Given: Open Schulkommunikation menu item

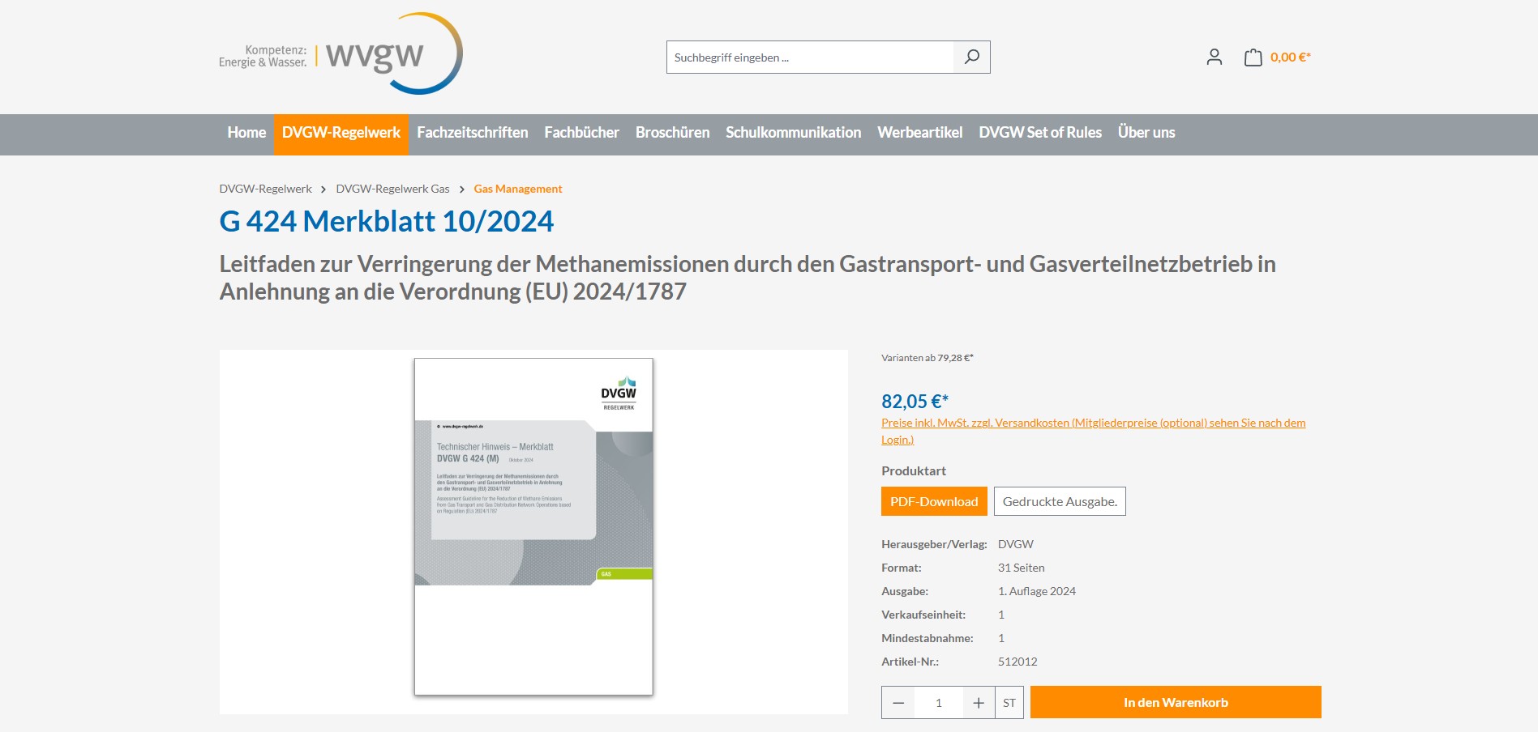Looking at the screenshot, I should click(x=793, y=133).
